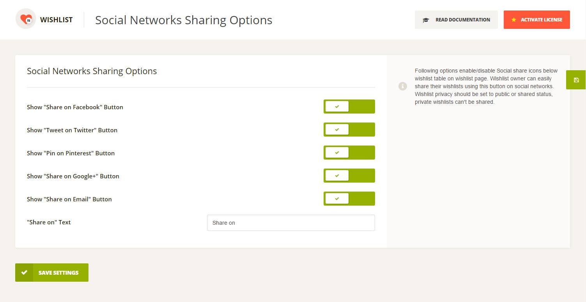This screenshot has width=586, height=302.
Task: Click the "Share on" Text label
Action: 49,222
